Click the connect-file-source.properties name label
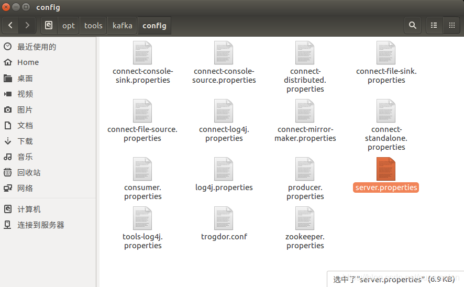The width and height of the screenshot is (464, 287). pos(142,134)
